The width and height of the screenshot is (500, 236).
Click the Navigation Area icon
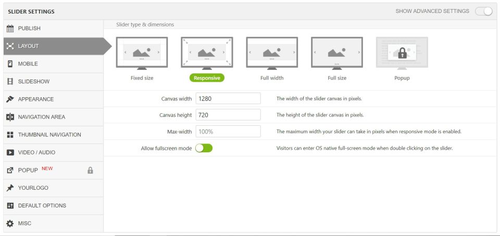pos(10,117)
